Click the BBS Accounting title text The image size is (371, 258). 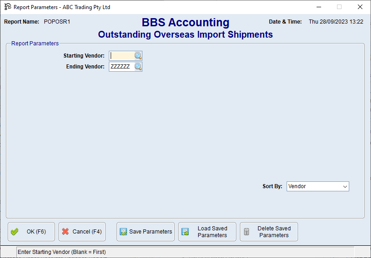click(x=185, y=23)
